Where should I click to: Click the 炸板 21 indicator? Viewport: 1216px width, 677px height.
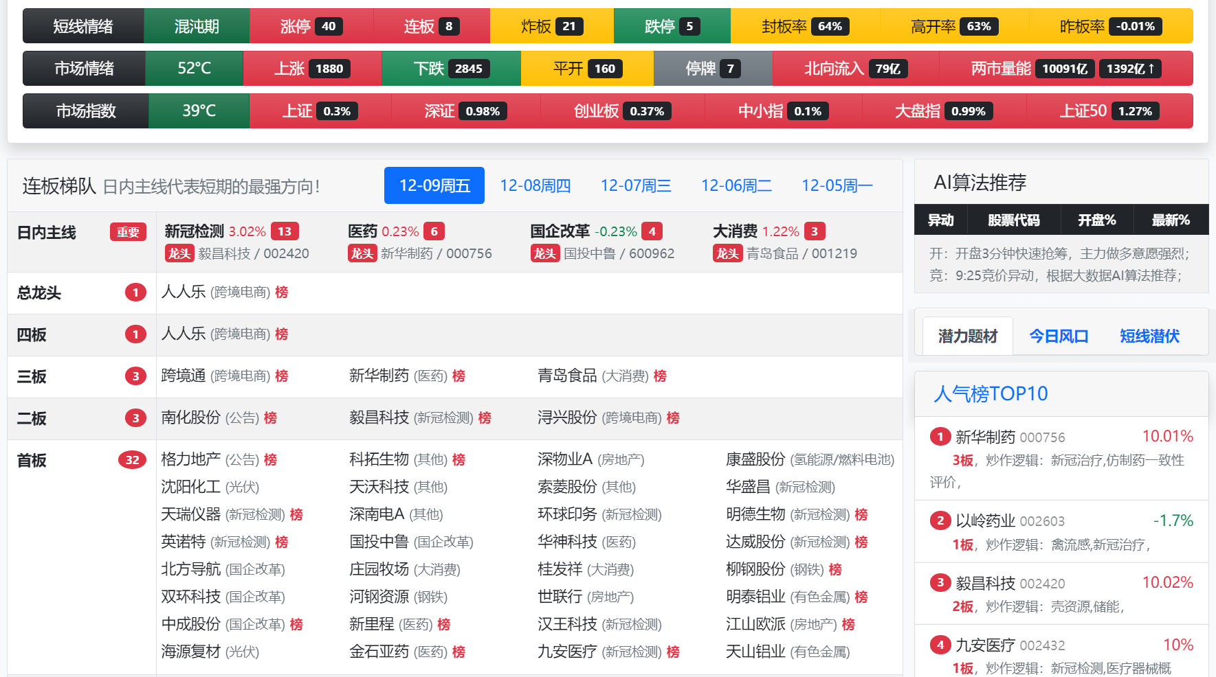pos(552,26)
